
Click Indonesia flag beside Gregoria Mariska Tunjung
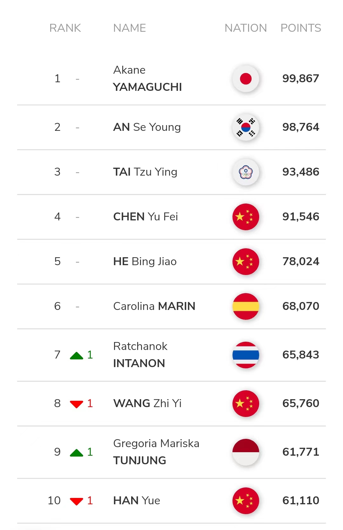[x=245, y=452]
